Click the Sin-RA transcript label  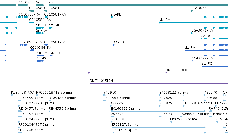pyautogui.click(x=42, y=30)
